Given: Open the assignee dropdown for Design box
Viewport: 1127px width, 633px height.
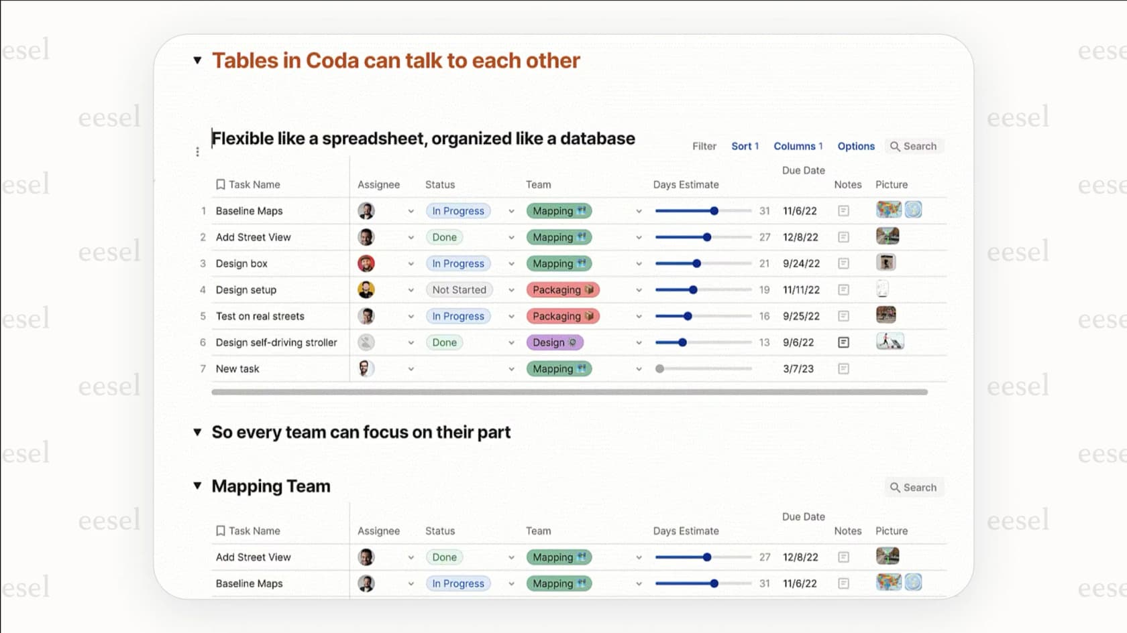Looking at the screenshot, I should (x=411, y=264).
